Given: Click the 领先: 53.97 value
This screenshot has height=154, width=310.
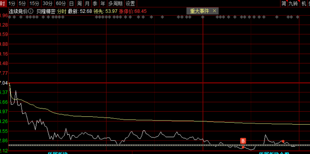Looking at the screenshot, I should click(105, 11).
